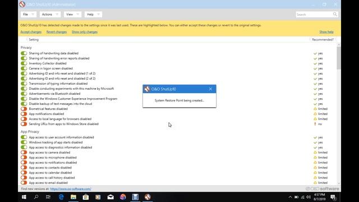Toggle App access to diagnostics information disabled

(x=24, y=147)
